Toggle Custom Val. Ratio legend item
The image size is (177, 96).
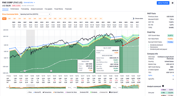coord(71,92)
